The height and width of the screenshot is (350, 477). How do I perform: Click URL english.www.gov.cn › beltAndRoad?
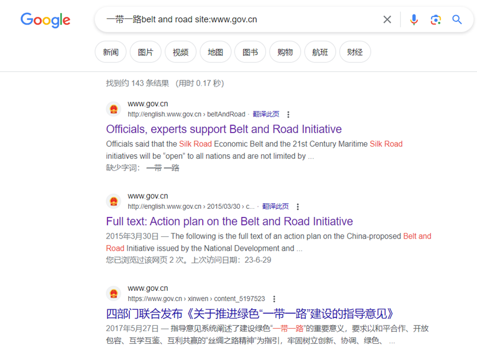pyautogui.click(x=186, y=114)
